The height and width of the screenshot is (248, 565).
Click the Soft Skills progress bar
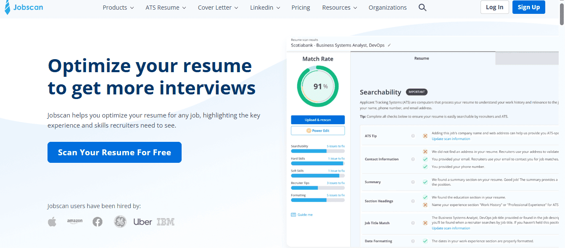pyautogui.click(x=318, y=175)
